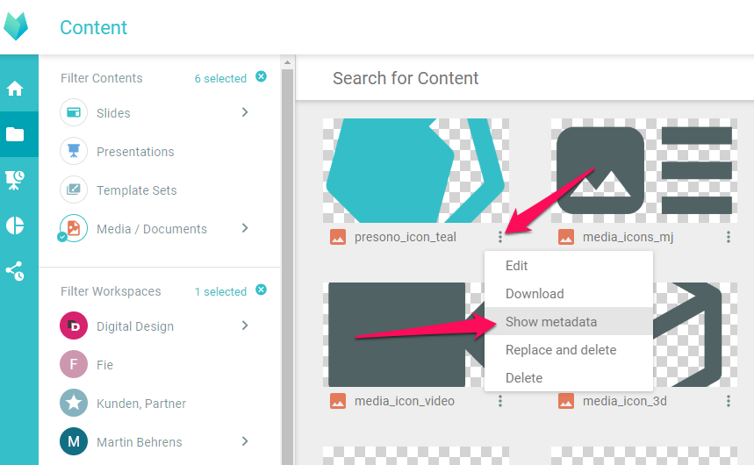Select the Content folder icon in sidebar
754x465 pixels.
pos(15,134)
